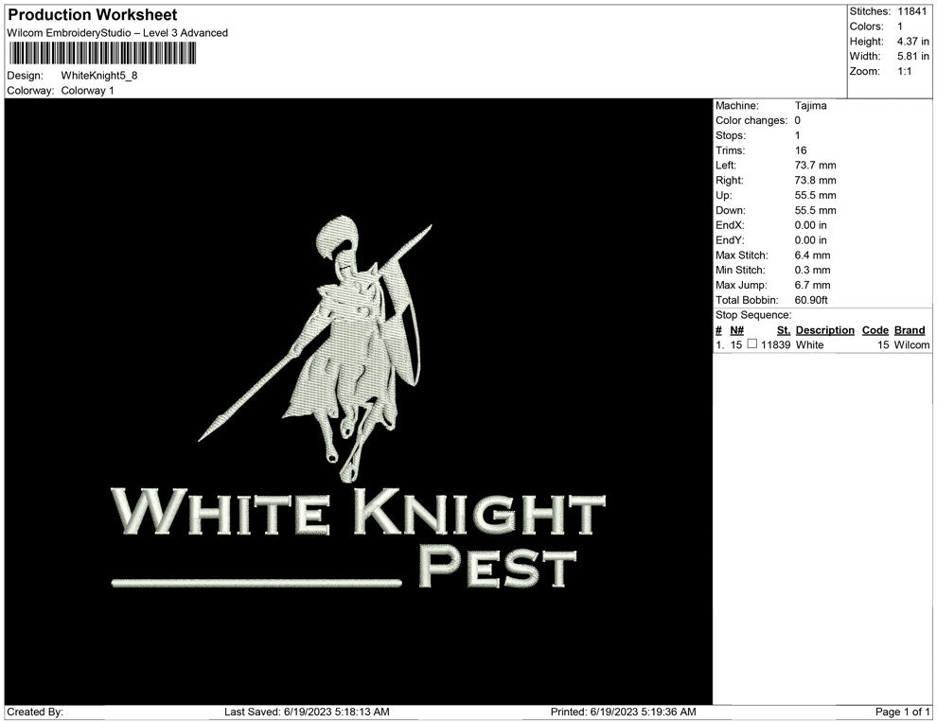Click the 'Created By:' footer label
The height and width of the screenshot is (721, 937).
click(35, 712)
